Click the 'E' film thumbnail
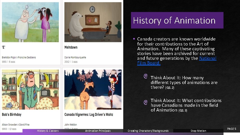This screenshot has height=135, width=240. [30, 22]
